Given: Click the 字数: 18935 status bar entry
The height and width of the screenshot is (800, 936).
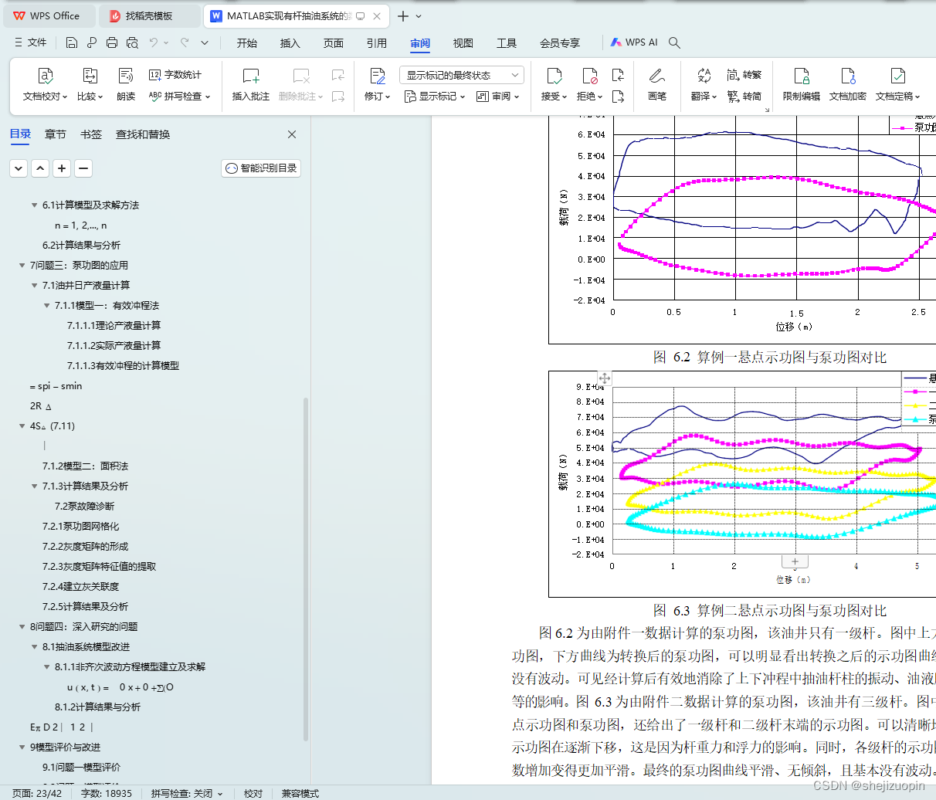Looking at the screenshot, I should [107, 793].
